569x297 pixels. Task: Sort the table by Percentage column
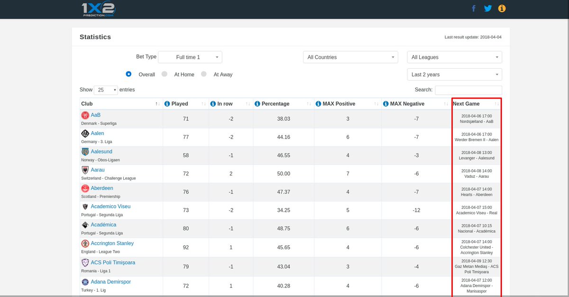point(283,104)
